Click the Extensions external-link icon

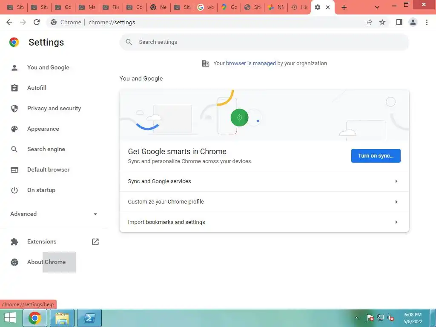[95, 242]
